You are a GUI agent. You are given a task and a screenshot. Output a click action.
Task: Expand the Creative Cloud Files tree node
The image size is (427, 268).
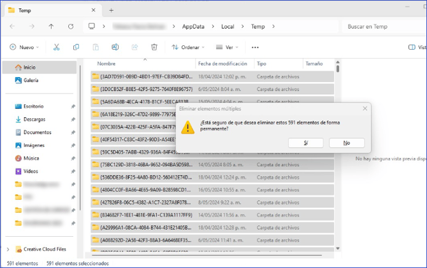(8, 249)
